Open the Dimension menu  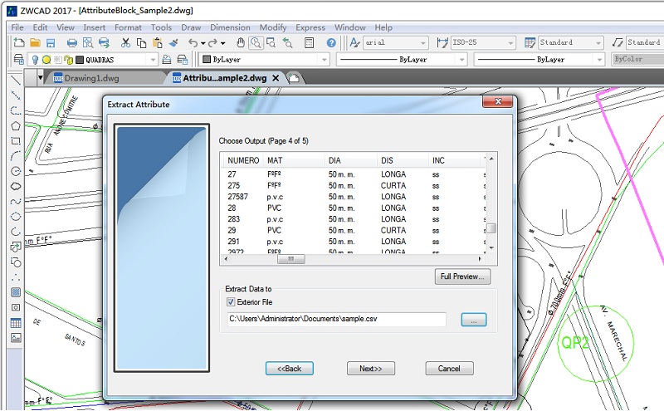(x=230, y=27)
